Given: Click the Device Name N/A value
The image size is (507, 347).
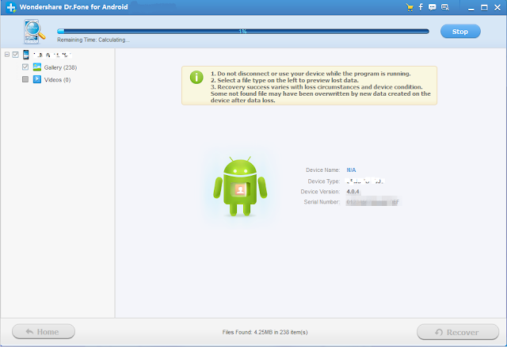Looking at the screenshot, I should click(351, 170).
